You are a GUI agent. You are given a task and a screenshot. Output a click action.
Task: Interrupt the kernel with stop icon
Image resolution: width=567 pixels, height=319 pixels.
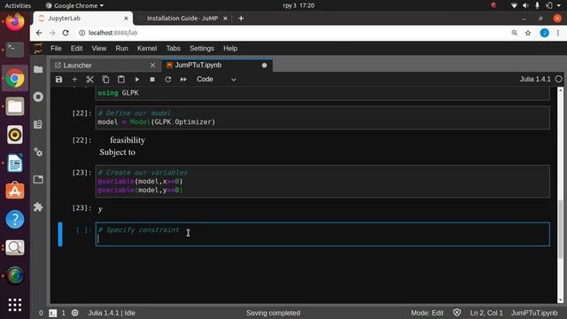(x=152, y=79)
